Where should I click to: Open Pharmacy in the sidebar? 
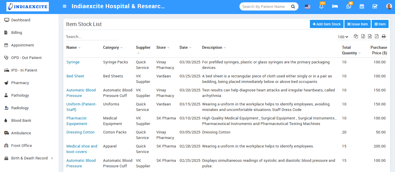(x=20, y=83)
